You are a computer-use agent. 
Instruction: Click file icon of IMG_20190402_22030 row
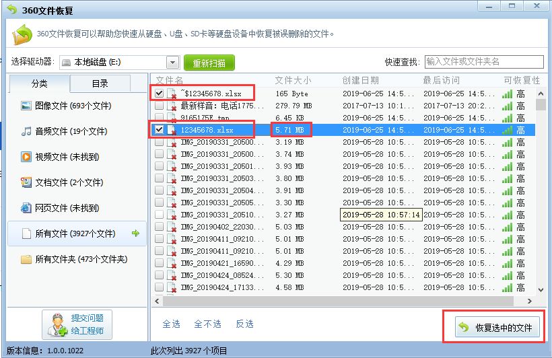pyautogui.click(x=172, y=227)
